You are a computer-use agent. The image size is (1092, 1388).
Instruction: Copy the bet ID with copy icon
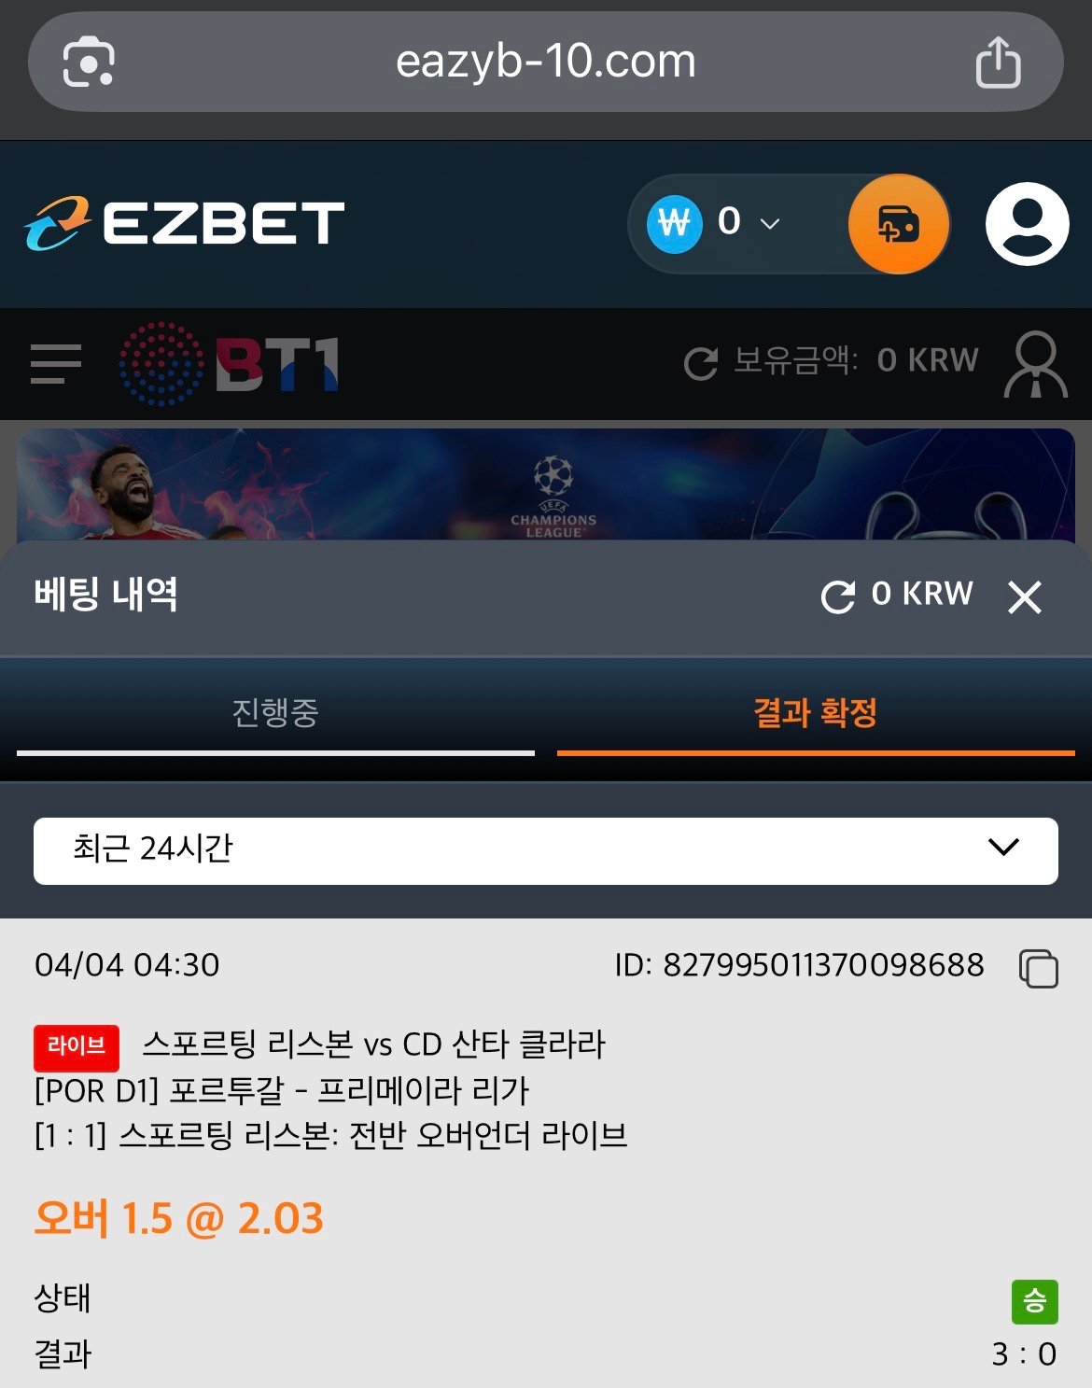coord(1038,968)
